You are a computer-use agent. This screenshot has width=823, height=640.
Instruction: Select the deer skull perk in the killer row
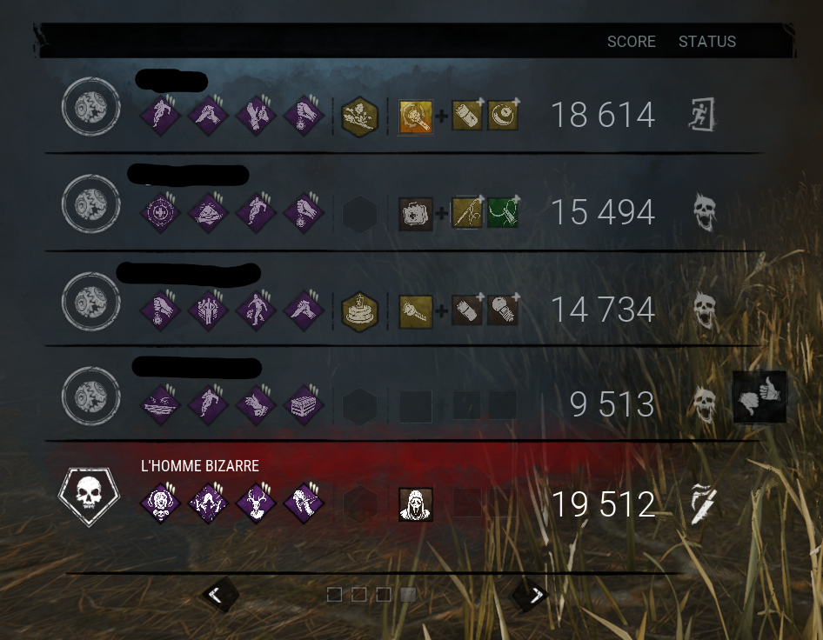[256, 503]
